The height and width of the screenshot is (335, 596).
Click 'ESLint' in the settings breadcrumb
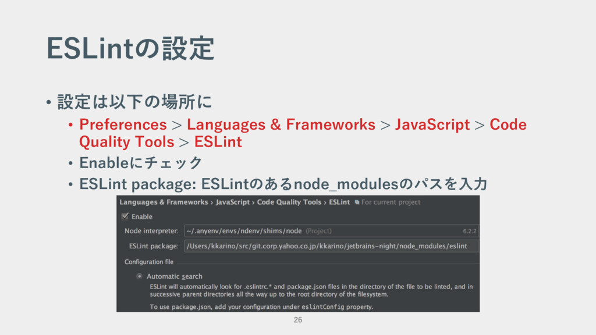tap(339, 202)
